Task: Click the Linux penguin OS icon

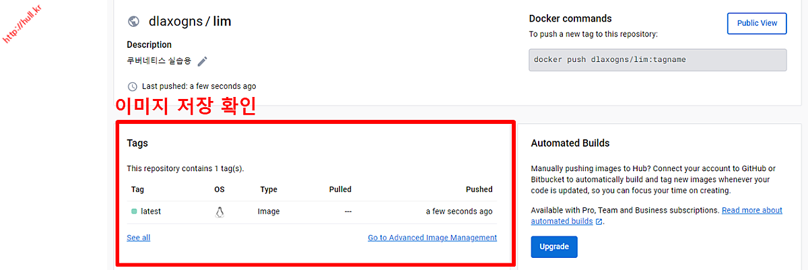Action: point(220,211)
